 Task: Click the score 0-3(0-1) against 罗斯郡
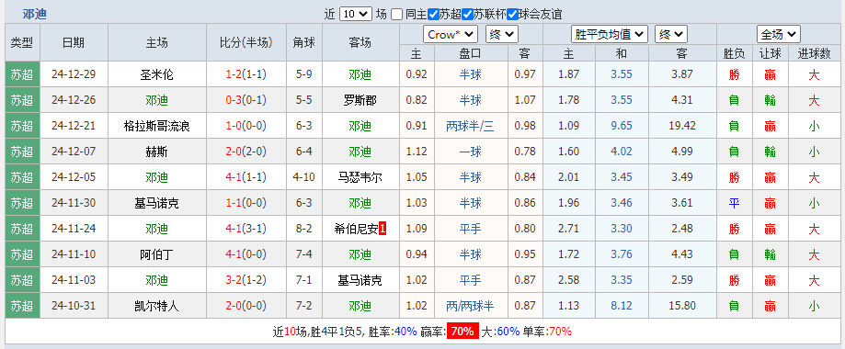pos(246,100)
